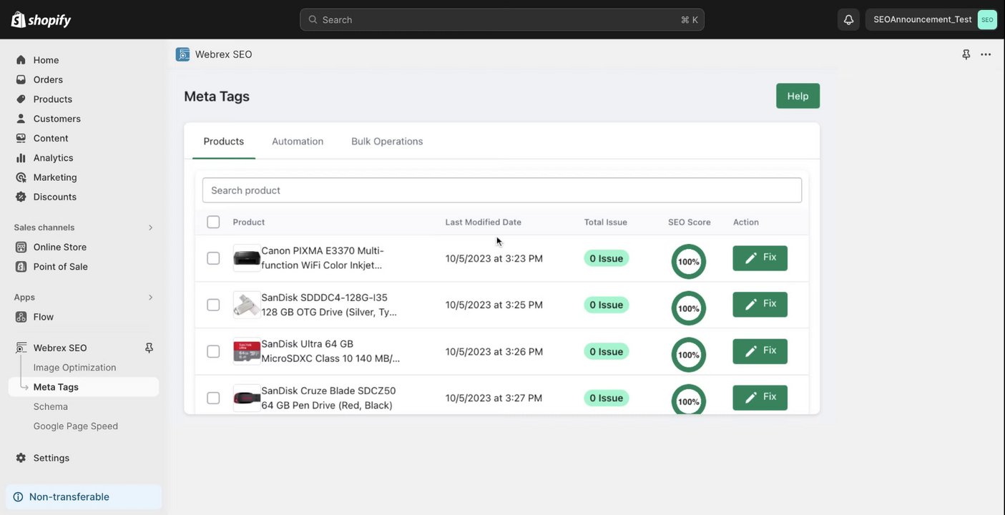Click the Marketing icon in sidebar
This screenshot has height=515, width=1005.
[x=21, y=177]
